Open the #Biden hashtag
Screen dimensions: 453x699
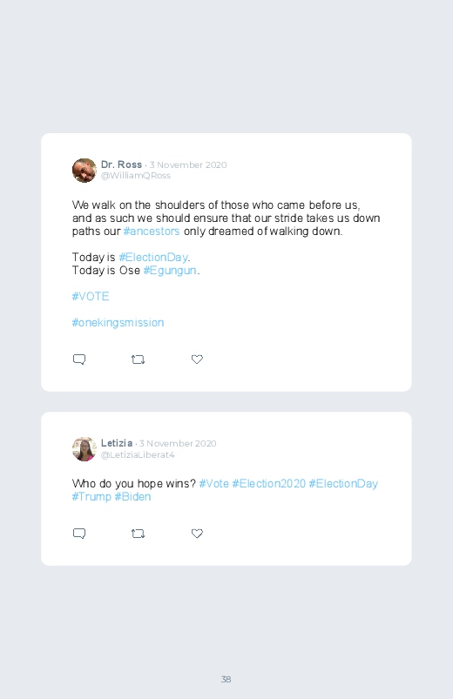point(132,496)
